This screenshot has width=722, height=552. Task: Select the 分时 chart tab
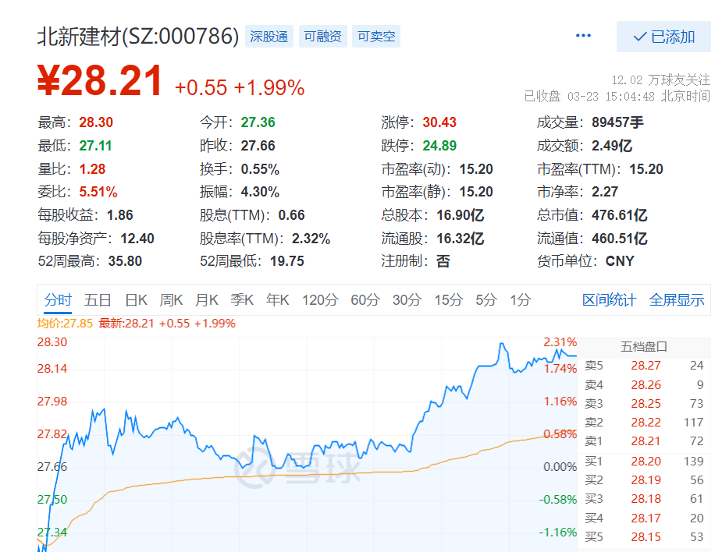[x=58, y=300]
